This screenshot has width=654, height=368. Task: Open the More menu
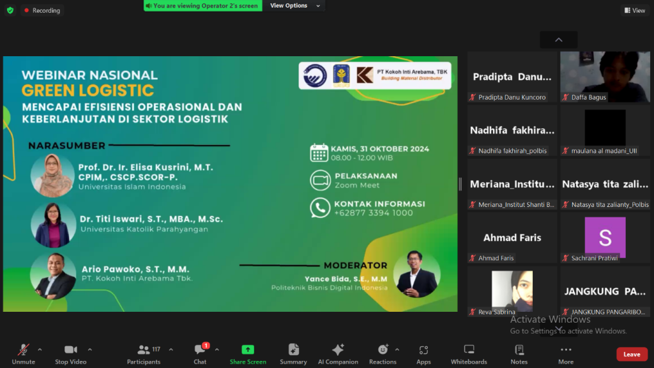tap(565, 350)
